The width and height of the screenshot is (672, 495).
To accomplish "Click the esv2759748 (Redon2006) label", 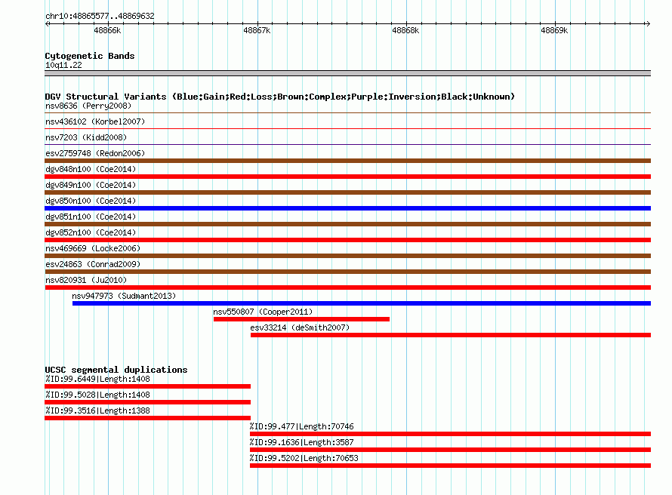I will [95, 153].
